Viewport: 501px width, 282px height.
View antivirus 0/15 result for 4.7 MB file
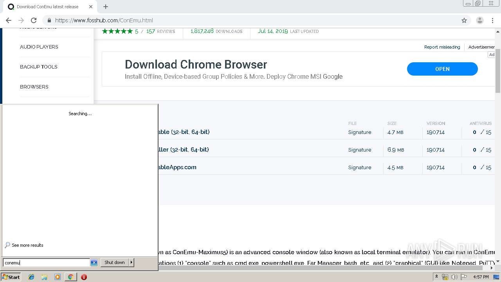[482, 132]
